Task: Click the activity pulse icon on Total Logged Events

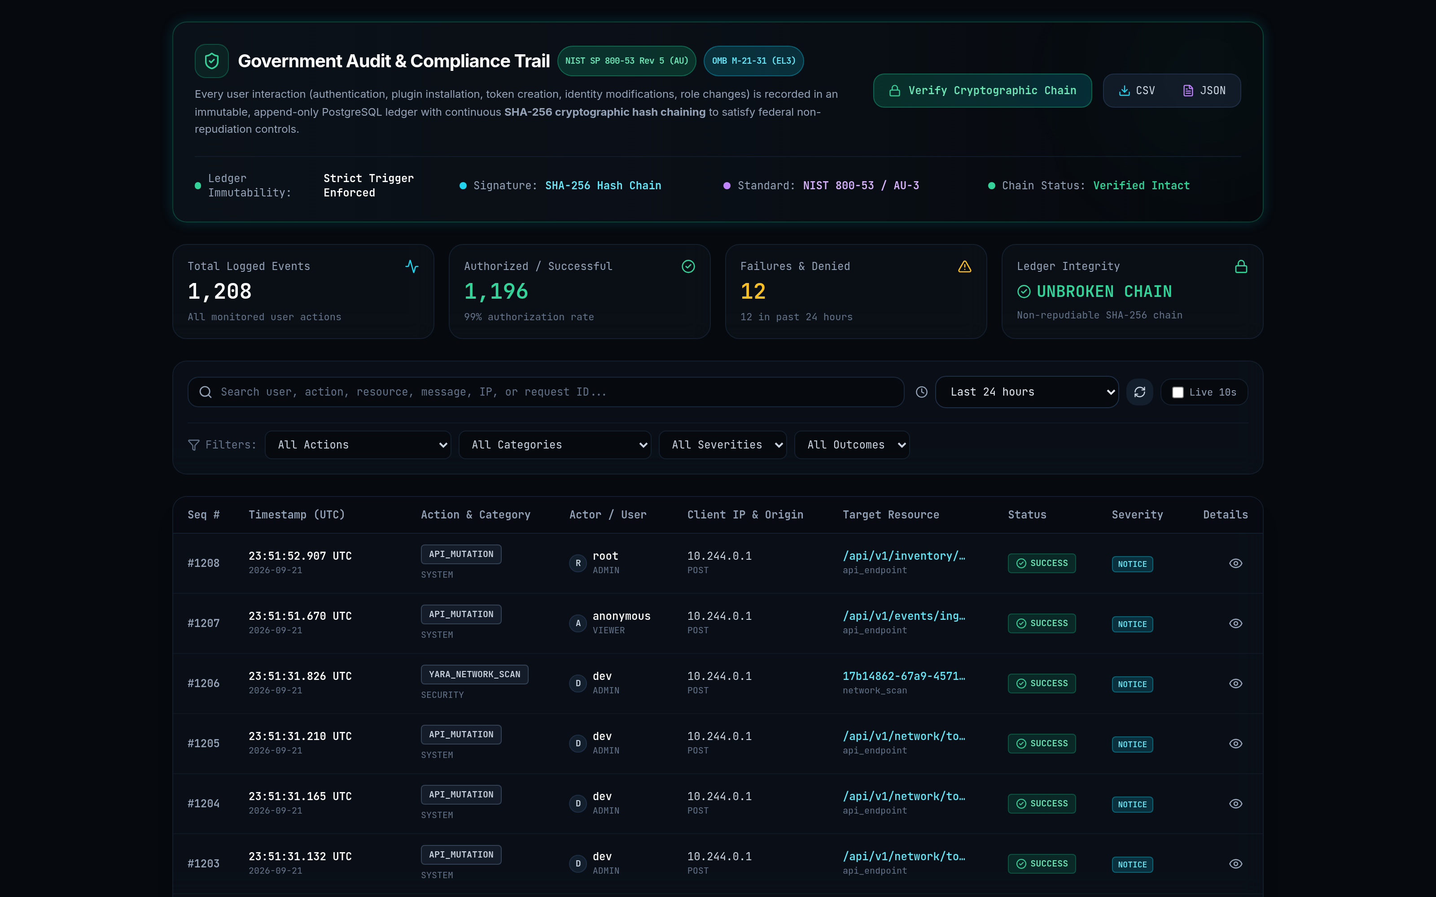Action: point(412,266)
